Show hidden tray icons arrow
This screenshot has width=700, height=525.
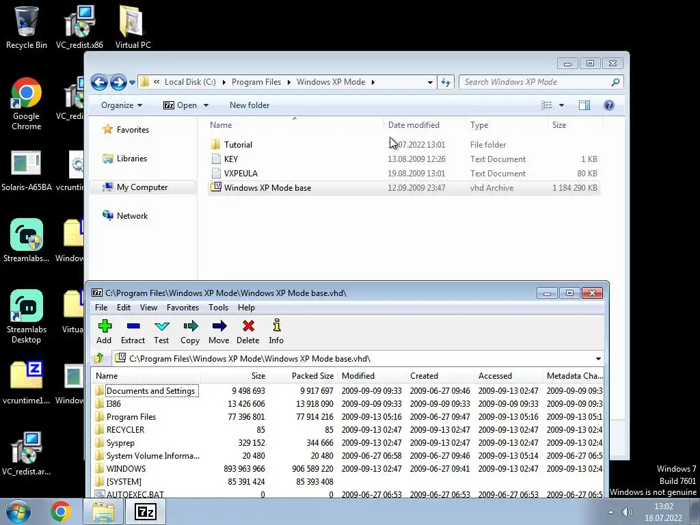point(610,512)
